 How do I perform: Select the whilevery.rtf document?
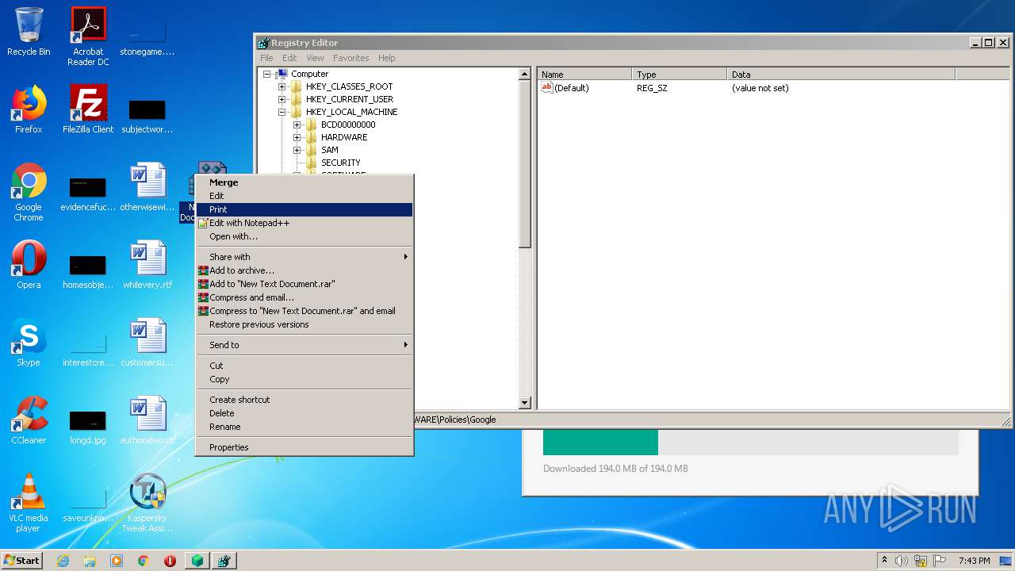147,265
